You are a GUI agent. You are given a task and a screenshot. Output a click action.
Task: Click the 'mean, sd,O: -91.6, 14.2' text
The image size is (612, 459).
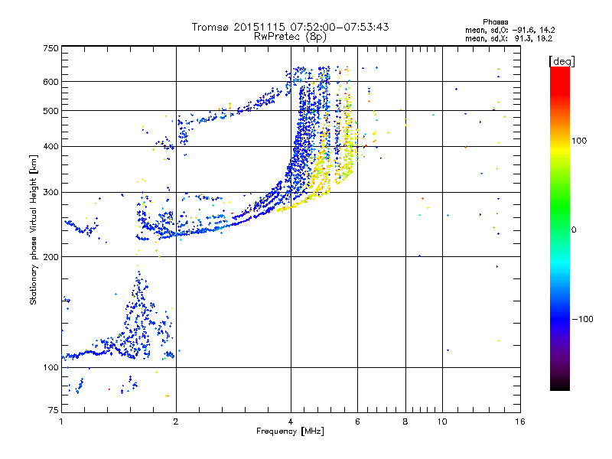click(x=509, y=30)
